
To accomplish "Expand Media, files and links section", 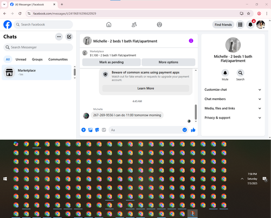I will coord(233,108).
